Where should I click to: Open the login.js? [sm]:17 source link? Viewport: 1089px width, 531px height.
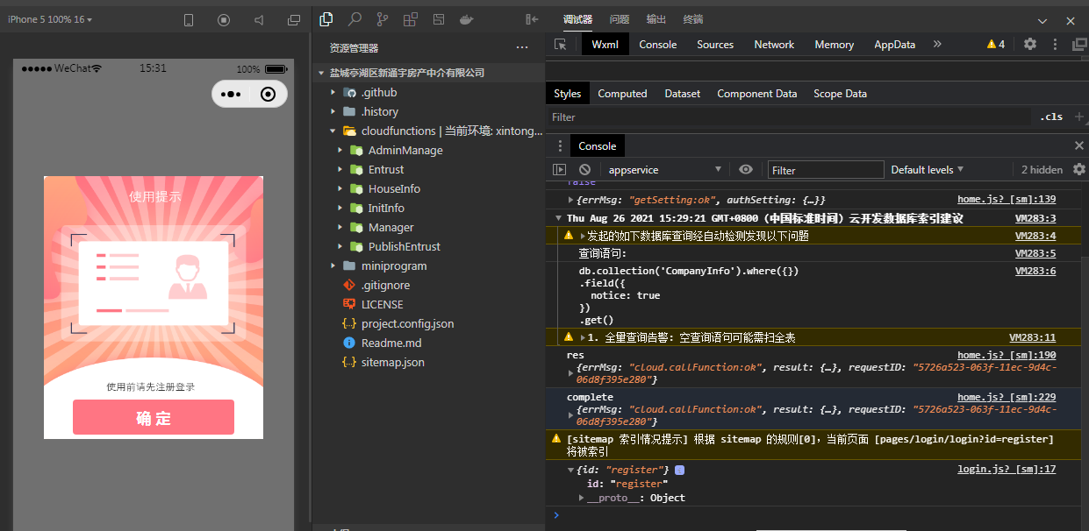pyautogui.click(x=1007, y=470)
